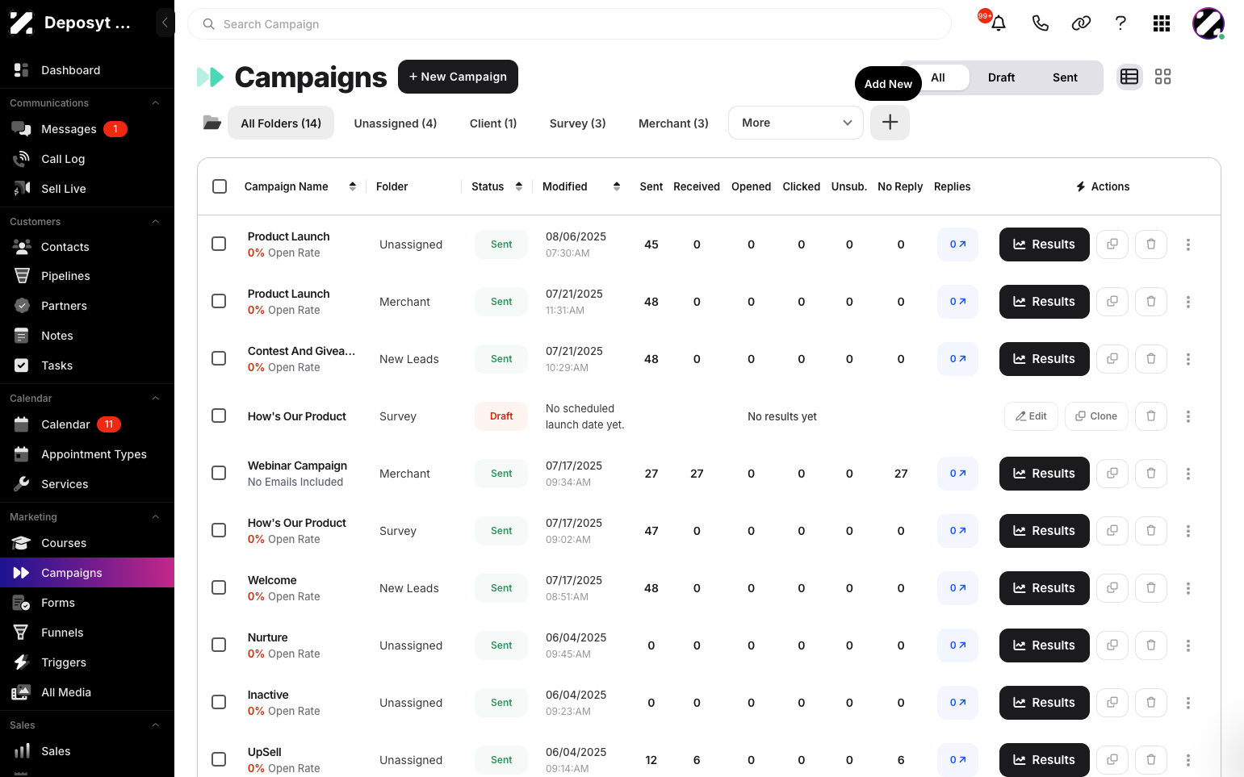Click the plus add-folder icon button
This screenshot has width=1244, height=777.
(890, 123)
